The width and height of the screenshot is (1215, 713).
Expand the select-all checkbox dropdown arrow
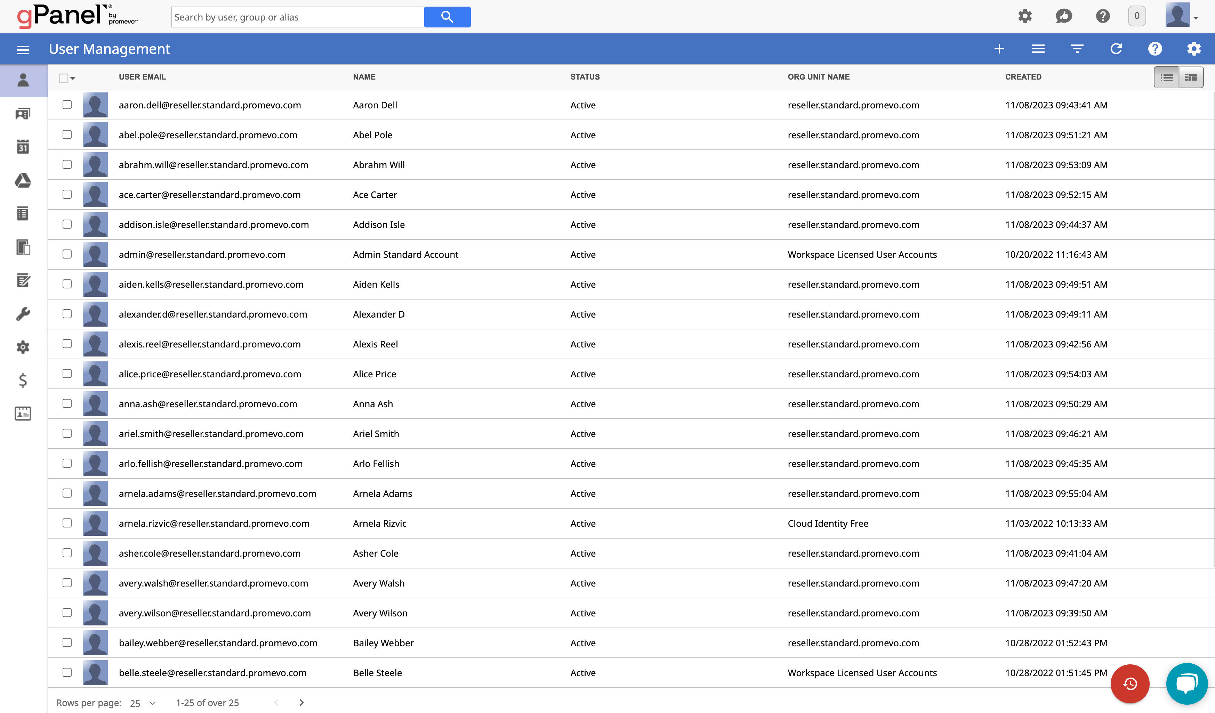click(x=73, y=78)
